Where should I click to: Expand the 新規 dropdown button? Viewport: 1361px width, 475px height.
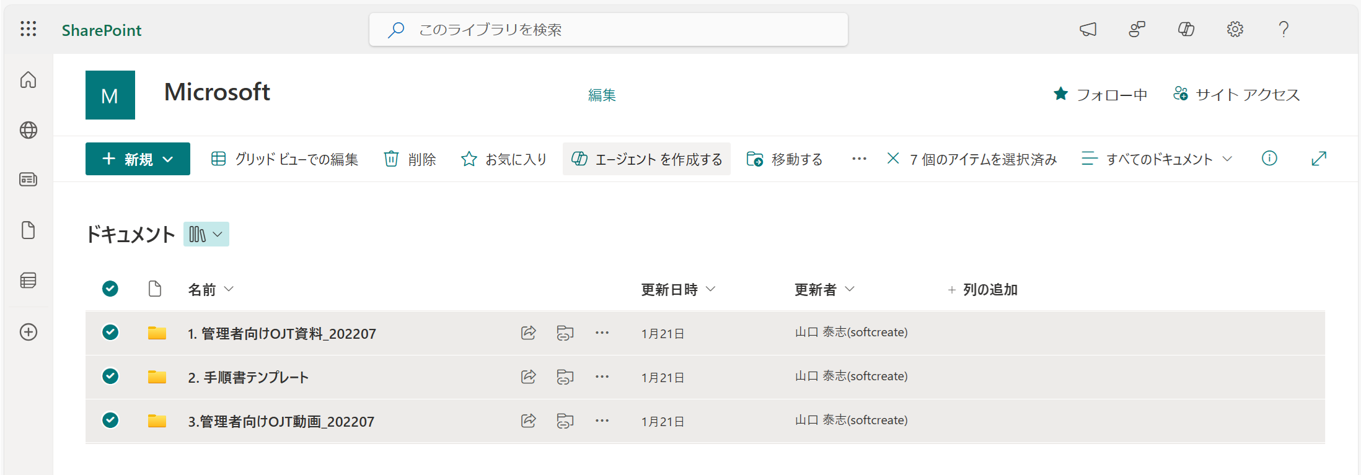click(x=138, y=159)
